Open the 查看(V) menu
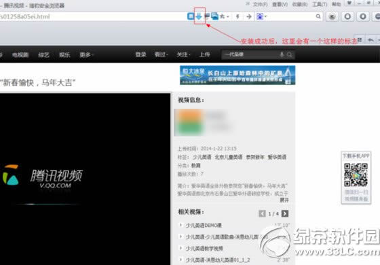The height and width of the screenshot is (265, 380). (x=280, y=4)
